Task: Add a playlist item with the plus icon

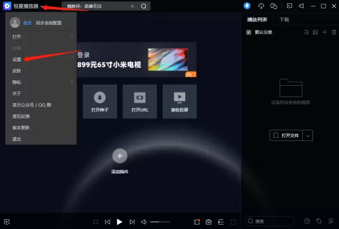Action: tap(324, 32)
